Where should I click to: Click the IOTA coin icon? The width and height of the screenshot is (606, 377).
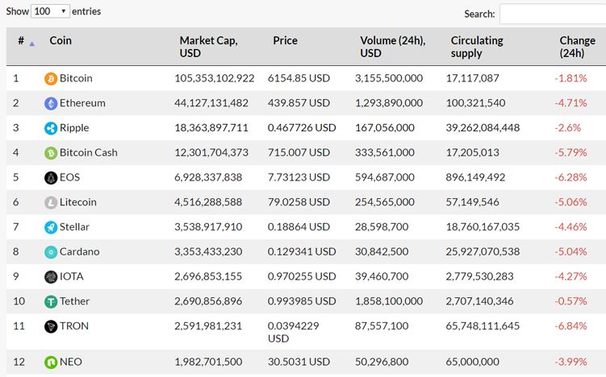(51, 276)
